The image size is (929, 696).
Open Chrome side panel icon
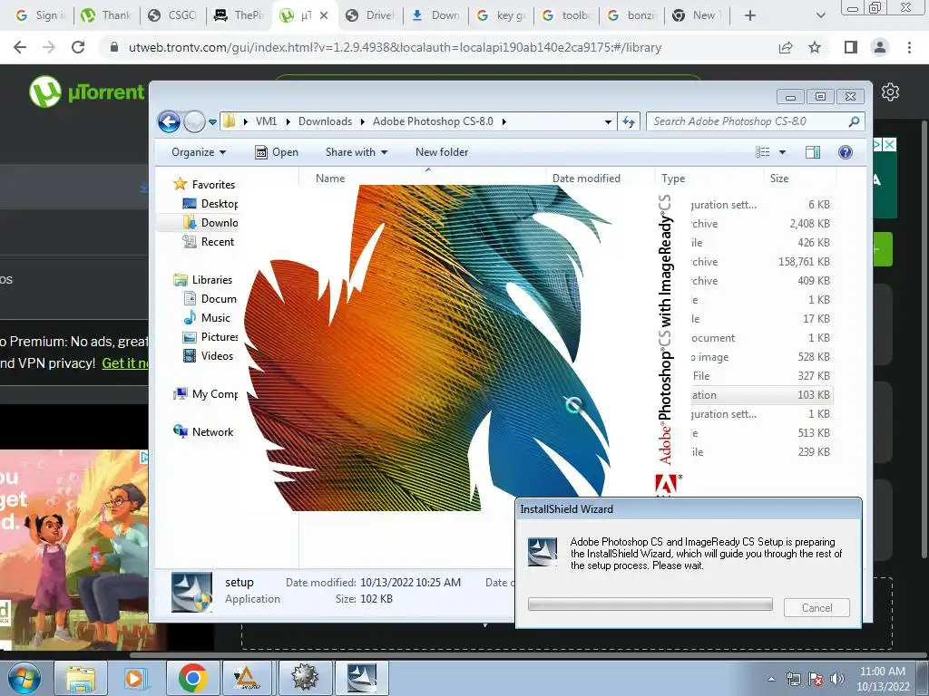[x=851, y=47]
